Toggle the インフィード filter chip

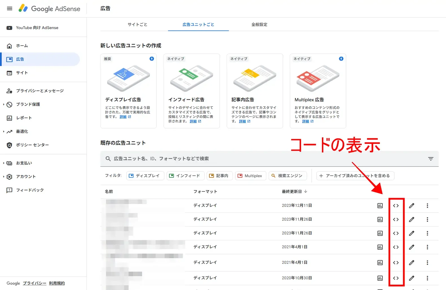(185, 176)
